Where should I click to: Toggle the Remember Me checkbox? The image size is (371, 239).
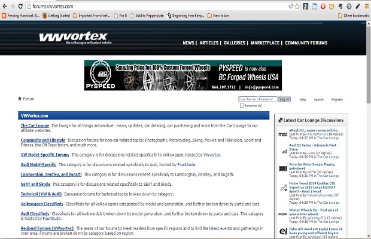(242, 105)
